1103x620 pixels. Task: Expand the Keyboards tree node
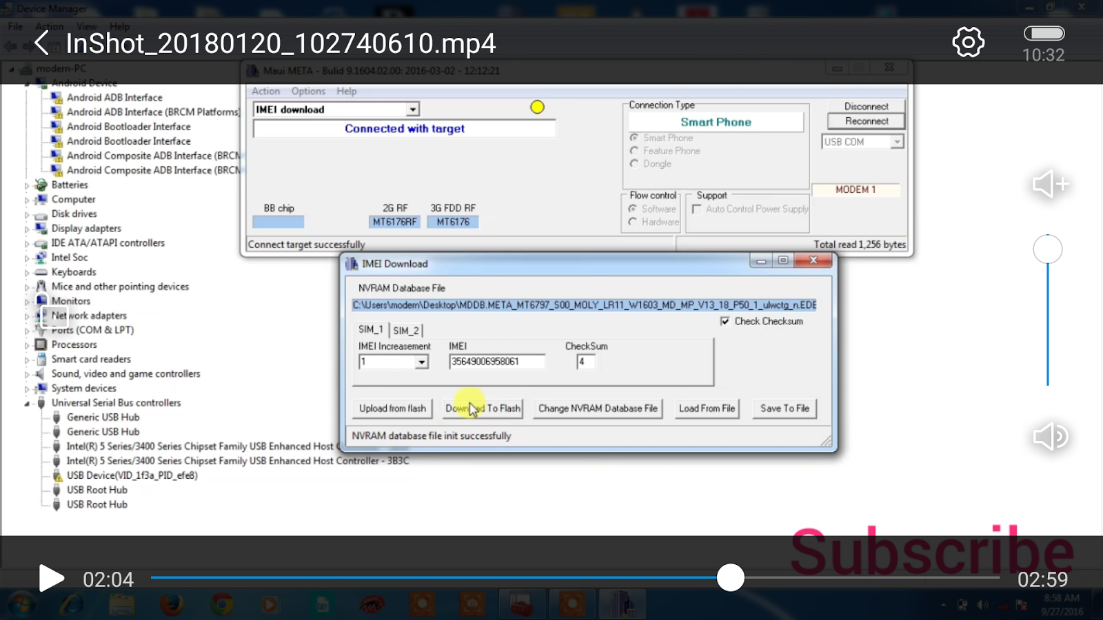(28, 272)
